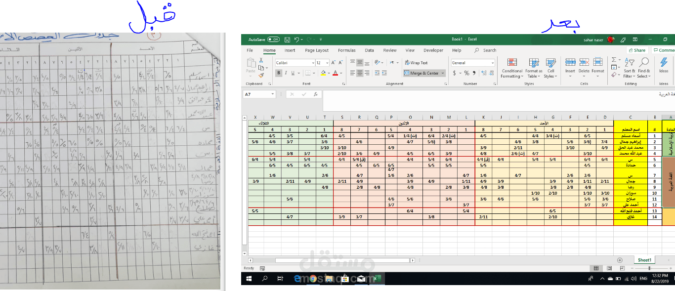675x291 pixels.
Task: Click the Delete cells button
Action: click(584, 66)
